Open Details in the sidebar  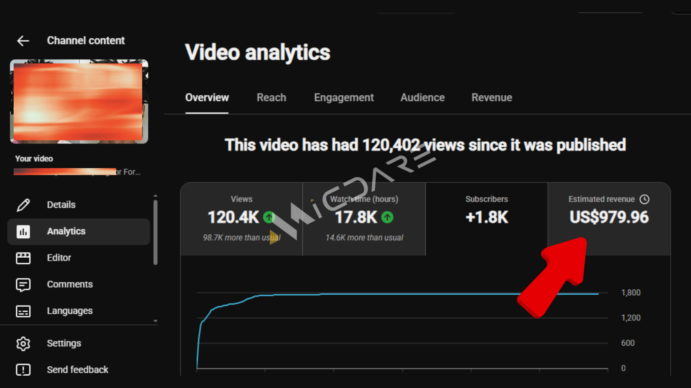[x=79, y=205]
